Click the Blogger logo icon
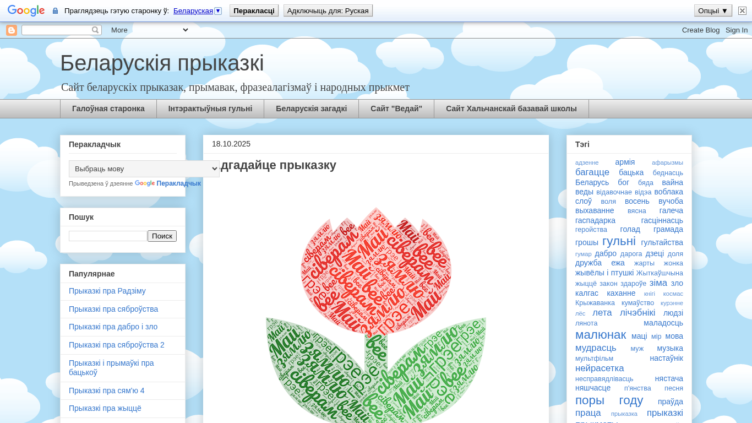 pos(12,30)
